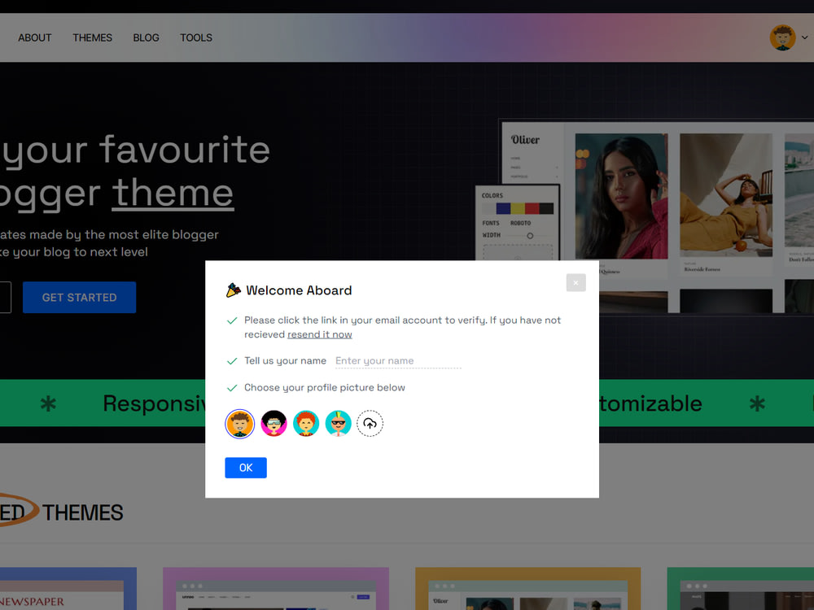Click checkmark beside Tell us your name
The height and width of the screenshot is (610, 814).
pyautogui.click(x=232, y=361)
